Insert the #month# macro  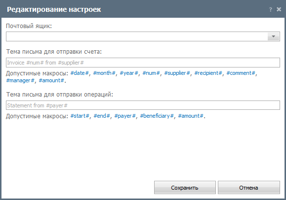click(104, 73)
